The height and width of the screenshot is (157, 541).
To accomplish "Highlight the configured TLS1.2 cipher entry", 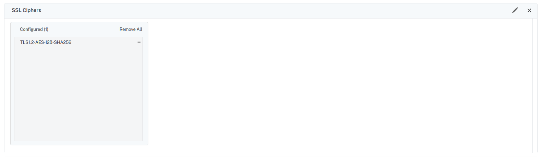I will pyautogui.click(x=46, y=42).
